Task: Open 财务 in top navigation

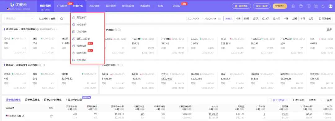Action: (x=161, y=6)
